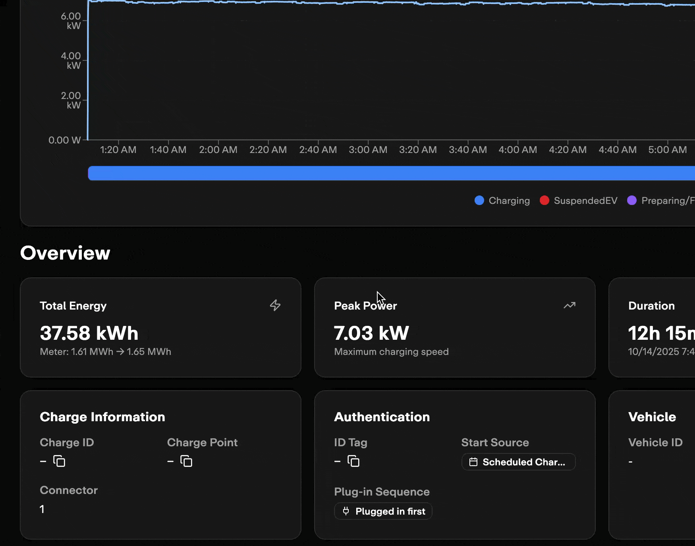Click the blue charging status timeline bar
Viewport: 695px width, 546px height.
coord(391,173)
